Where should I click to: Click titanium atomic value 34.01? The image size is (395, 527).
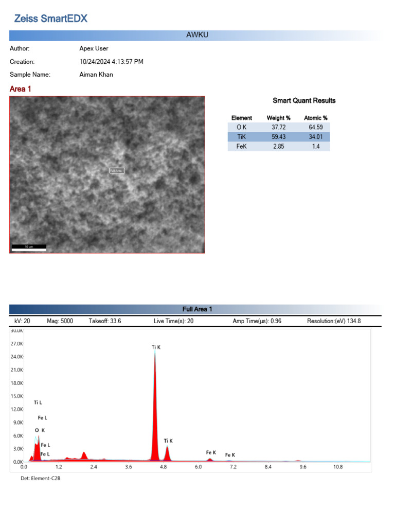[x=316, y=137]
